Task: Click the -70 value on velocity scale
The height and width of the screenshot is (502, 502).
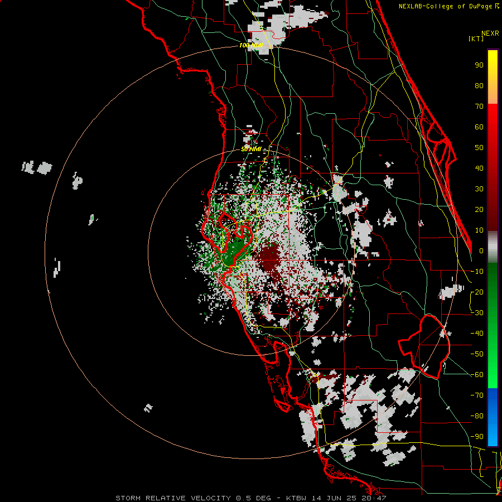Action: (477, 395)
